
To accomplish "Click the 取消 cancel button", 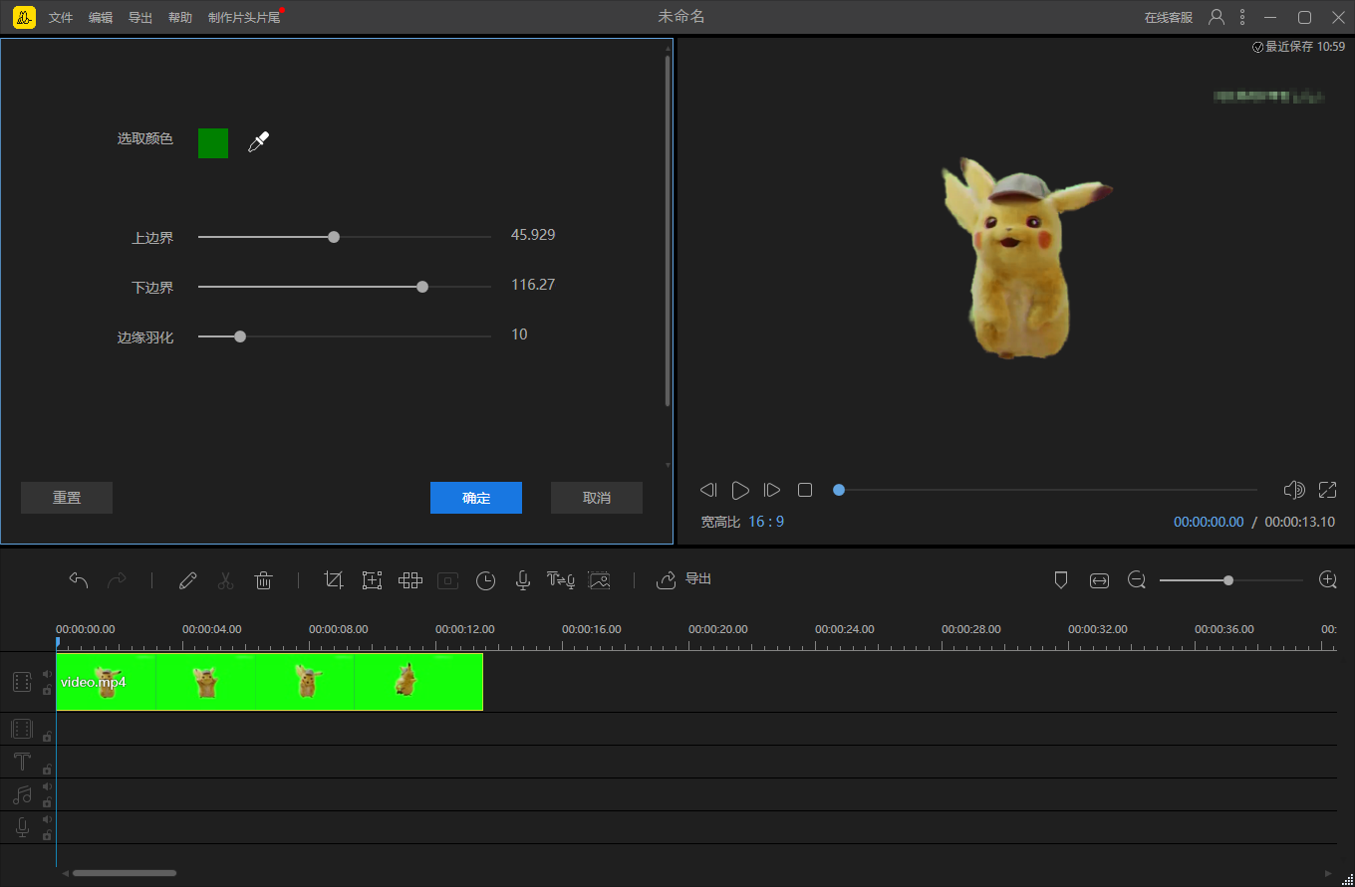I will click(597, 498).
